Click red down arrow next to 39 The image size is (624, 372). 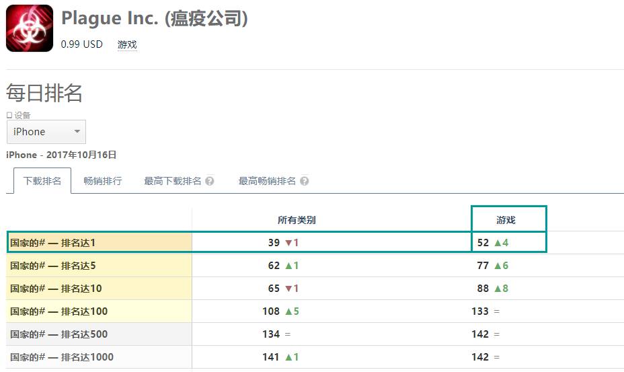point(288,243)
